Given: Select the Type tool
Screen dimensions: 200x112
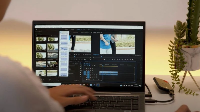Looking at the screenshot, I should [81, 76].
